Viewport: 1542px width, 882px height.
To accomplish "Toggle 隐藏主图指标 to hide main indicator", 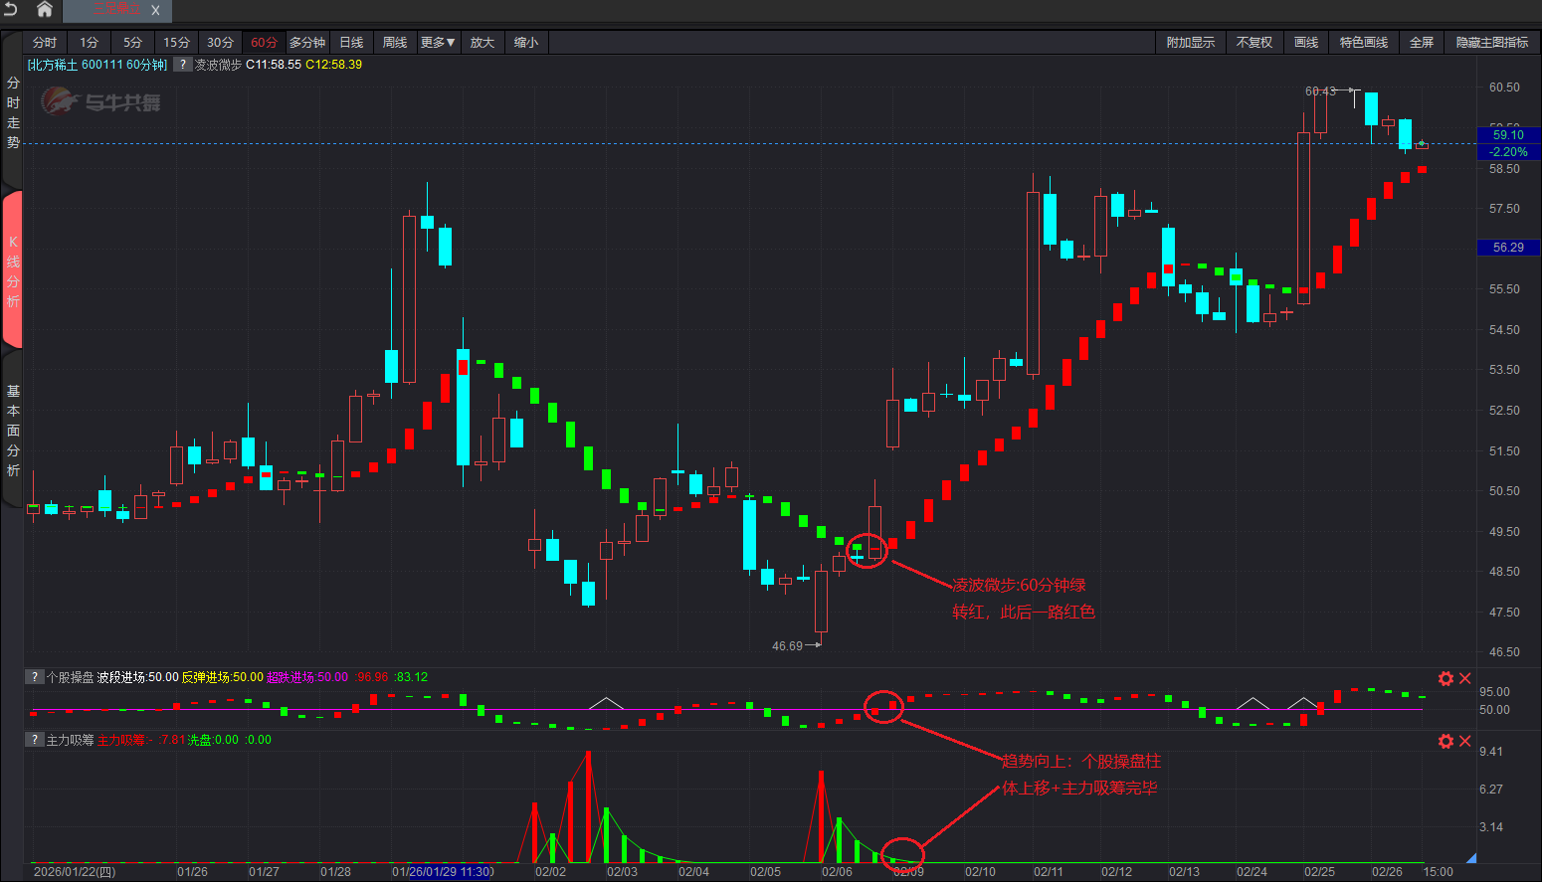I will click(x=1491, y=43).
